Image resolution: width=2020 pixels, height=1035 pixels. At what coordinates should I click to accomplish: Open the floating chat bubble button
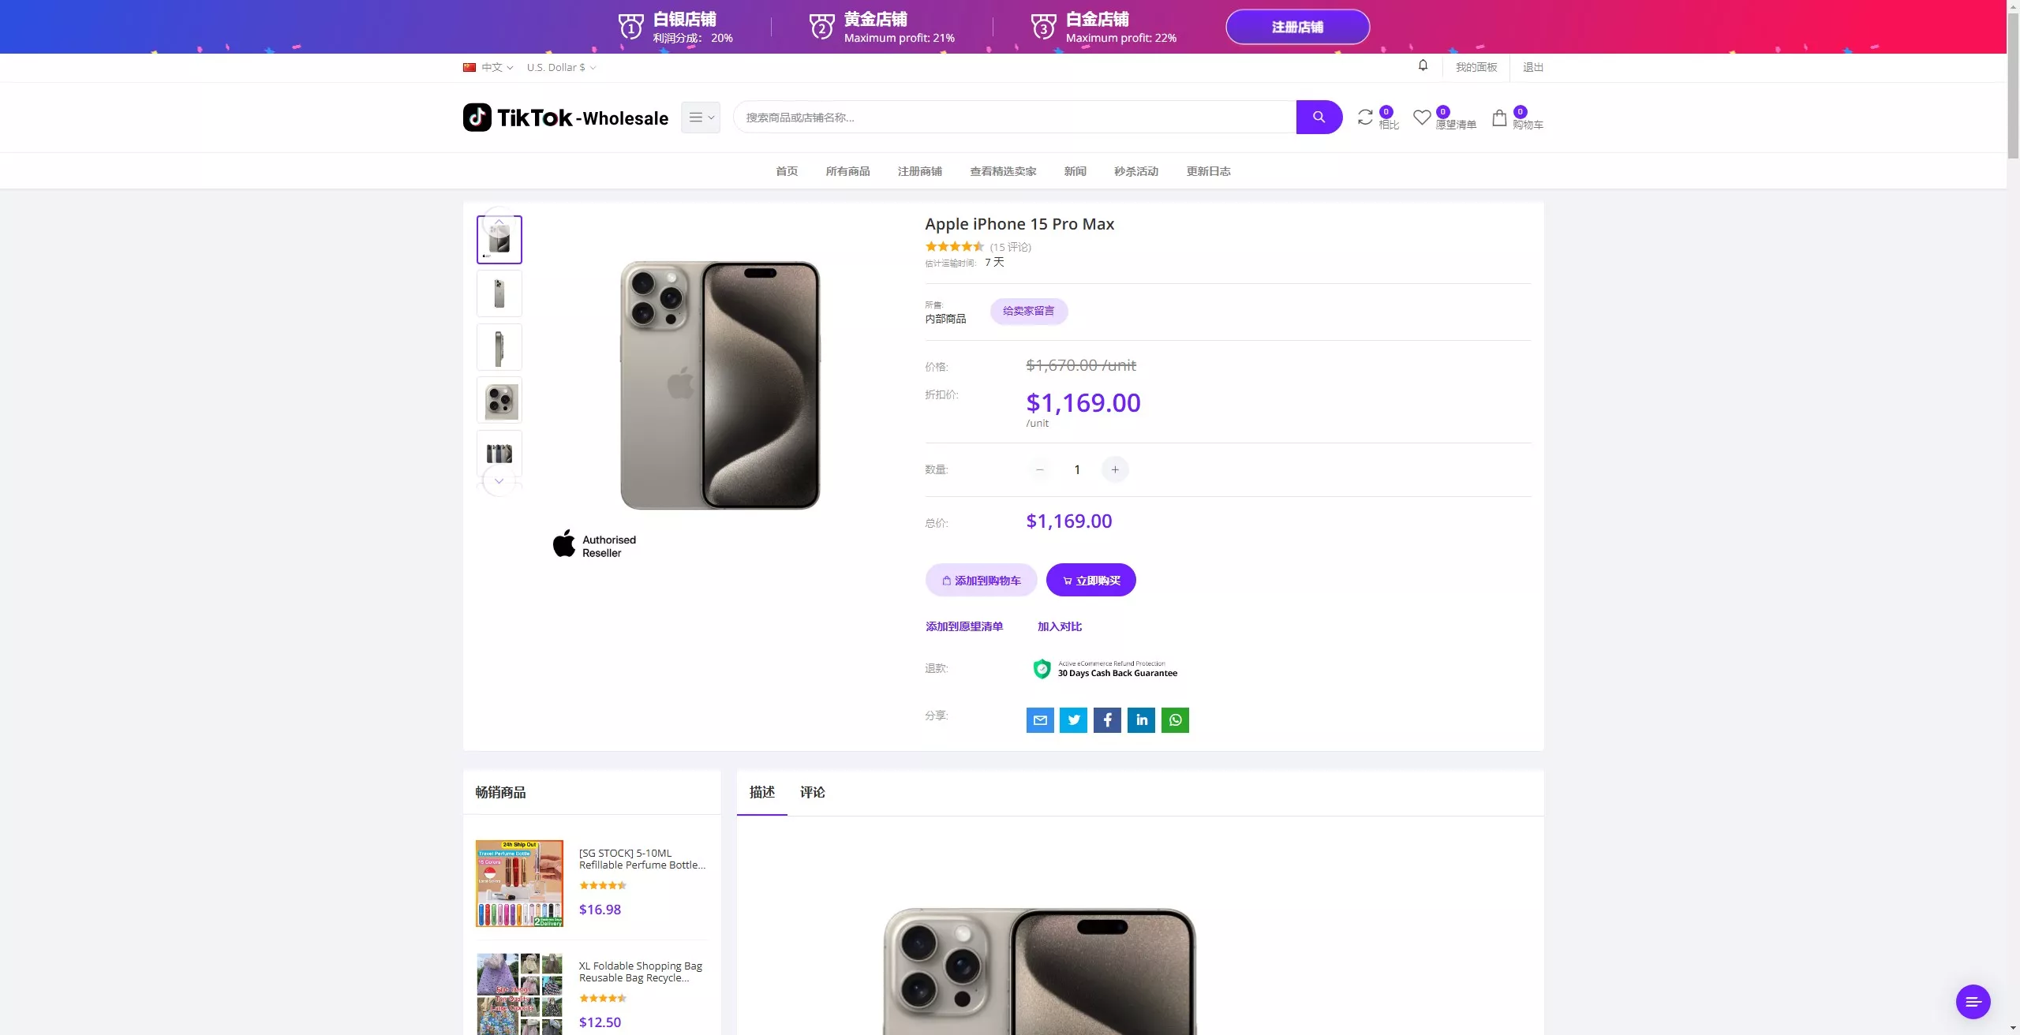[1973, 1002]
